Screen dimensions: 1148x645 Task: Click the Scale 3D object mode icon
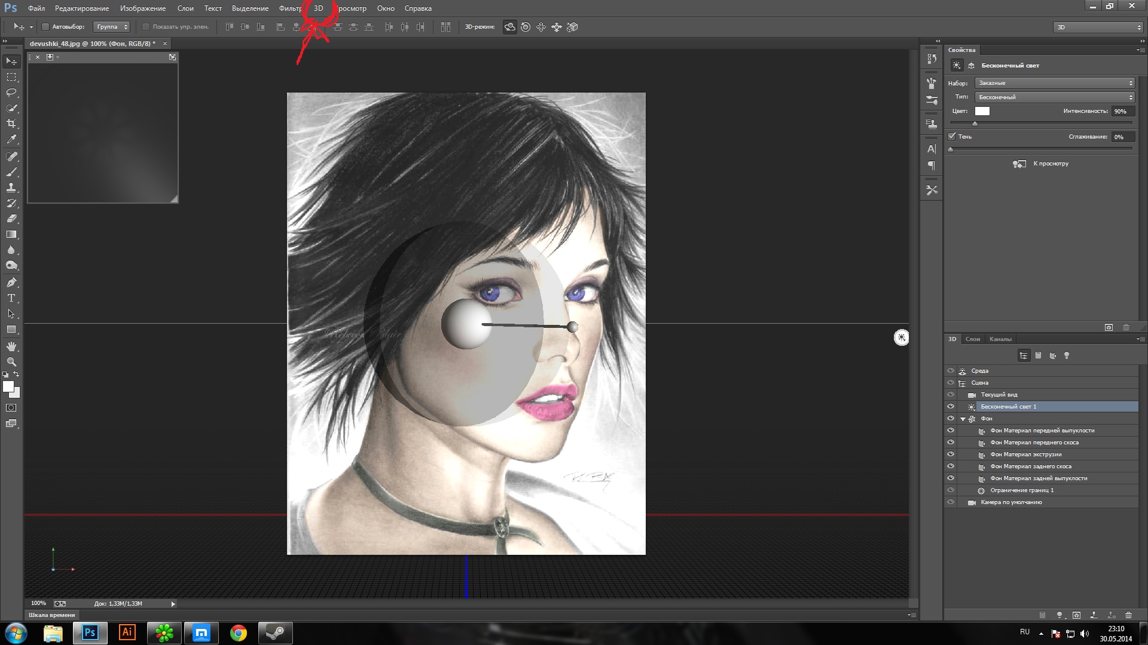click(572, 27)
